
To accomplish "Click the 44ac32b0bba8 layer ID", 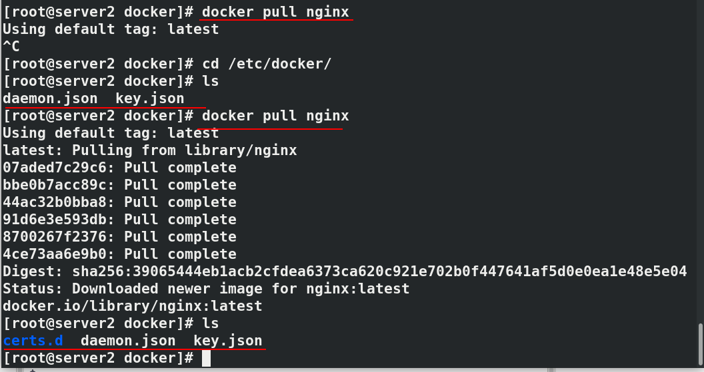I will coord(55,202).
